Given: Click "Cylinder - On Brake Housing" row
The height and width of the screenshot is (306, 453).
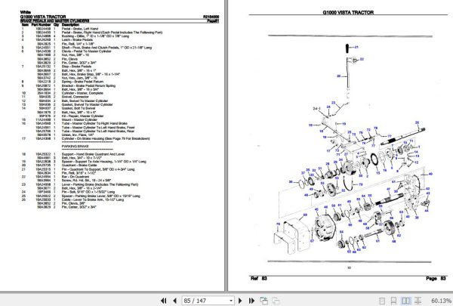Looking at the screenshot, I should [x=106, y=138].
